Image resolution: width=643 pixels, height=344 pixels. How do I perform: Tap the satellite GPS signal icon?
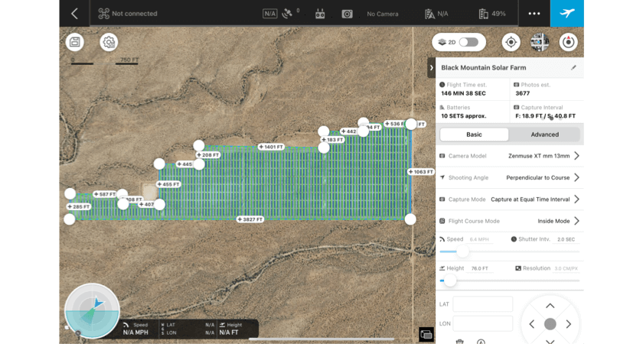(x=287, y=14)
